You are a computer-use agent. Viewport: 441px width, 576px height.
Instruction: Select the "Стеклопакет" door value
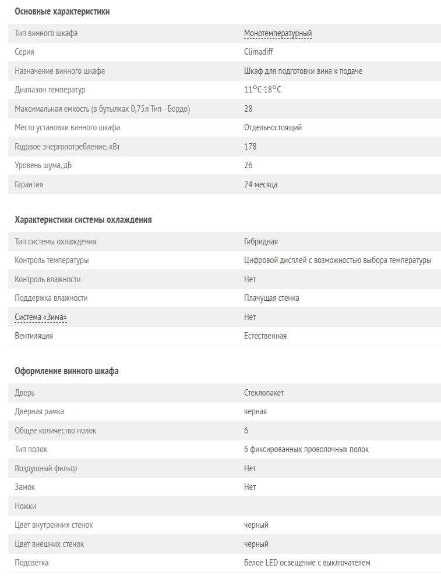(264, 393)
